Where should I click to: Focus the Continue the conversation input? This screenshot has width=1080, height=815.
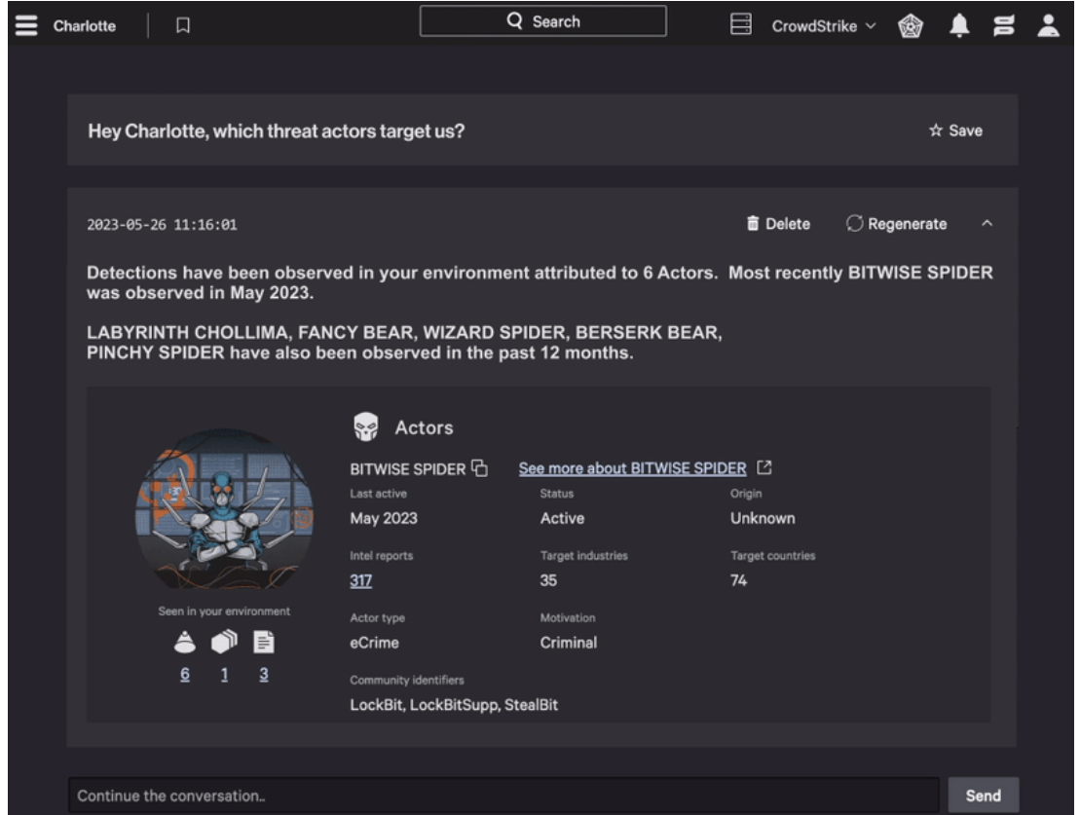[x=503, y=796]
